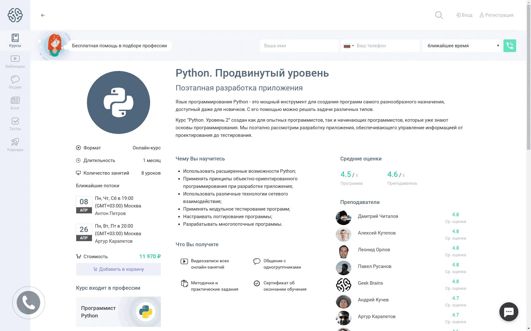
Task: Open the Тесты sidebar section
Action: click(x=15, y=124)
